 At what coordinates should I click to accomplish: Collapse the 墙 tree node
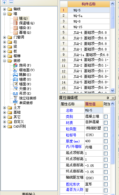pos(4,14)
